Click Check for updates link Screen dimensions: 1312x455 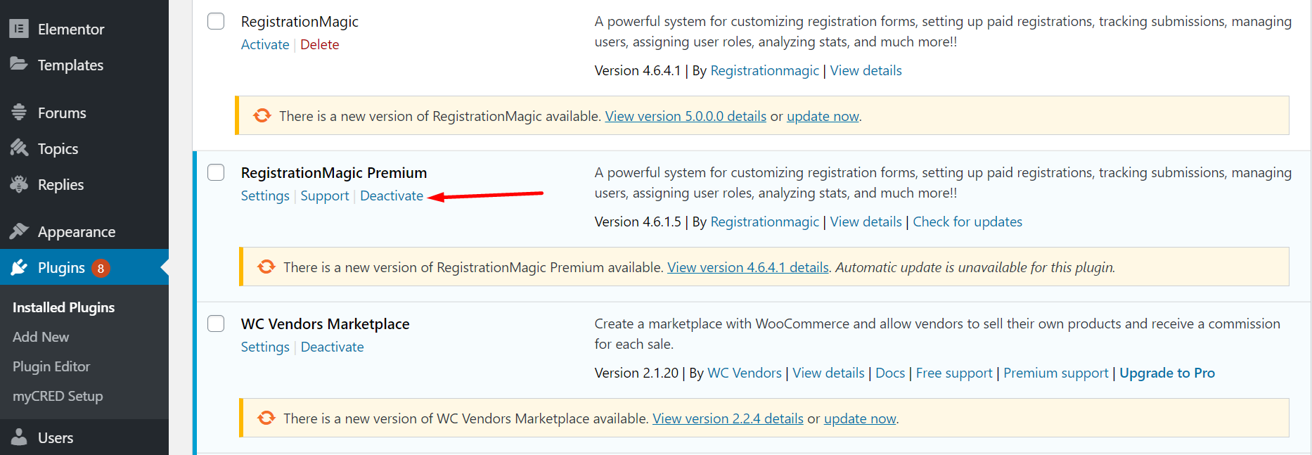tap(967, 222)
